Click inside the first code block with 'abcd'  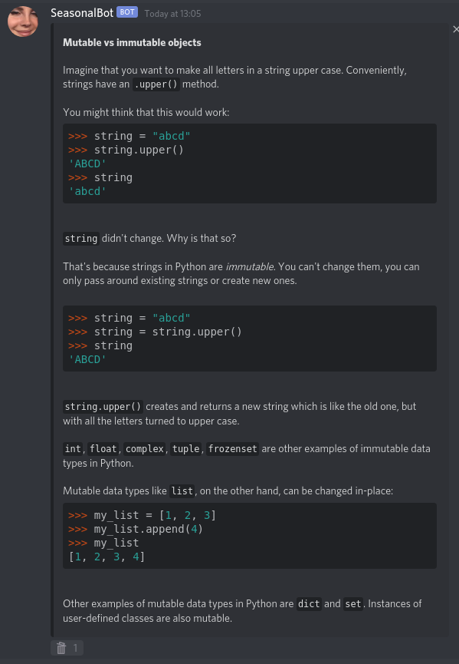coord(249,164)
